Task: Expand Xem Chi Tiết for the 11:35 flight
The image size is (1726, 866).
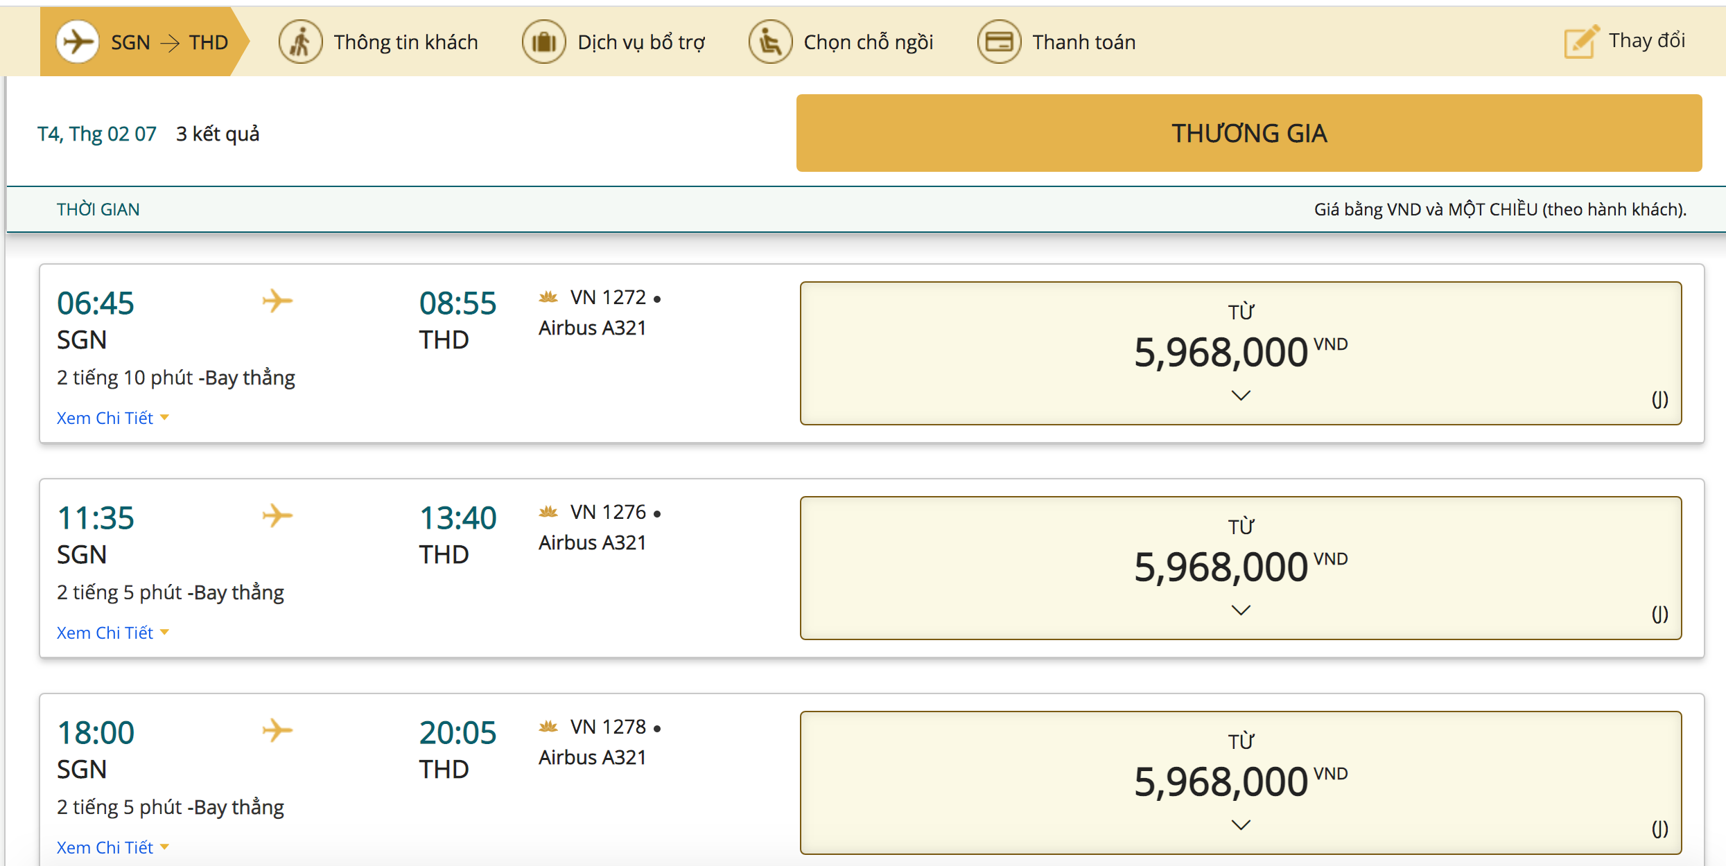Action: 113,633
